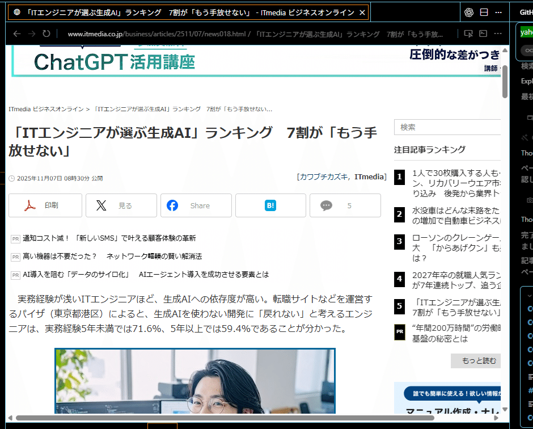Open ranking item 3 about ローソンのクレーンゲーム

[456, 247]
